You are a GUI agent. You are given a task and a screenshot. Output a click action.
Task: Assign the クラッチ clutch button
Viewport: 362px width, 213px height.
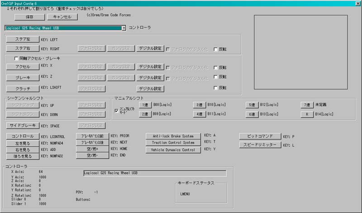(23, 89)
